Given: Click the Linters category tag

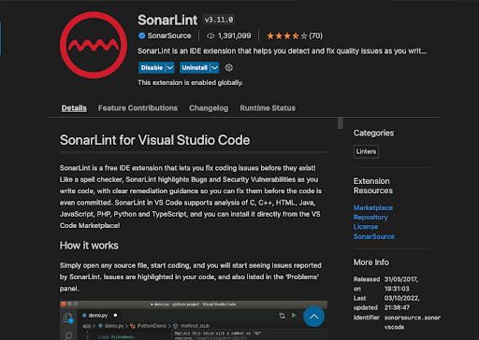Looking at the screenshot, I should pos(366,151).
